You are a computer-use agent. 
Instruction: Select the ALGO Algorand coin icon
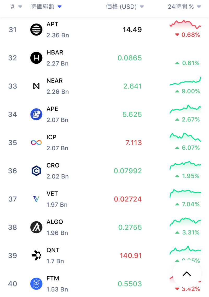(36, 227)
